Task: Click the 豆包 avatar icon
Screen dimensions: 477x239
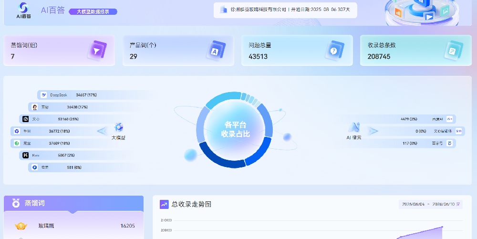Action: pyautogui.click(x=35, y=107)
